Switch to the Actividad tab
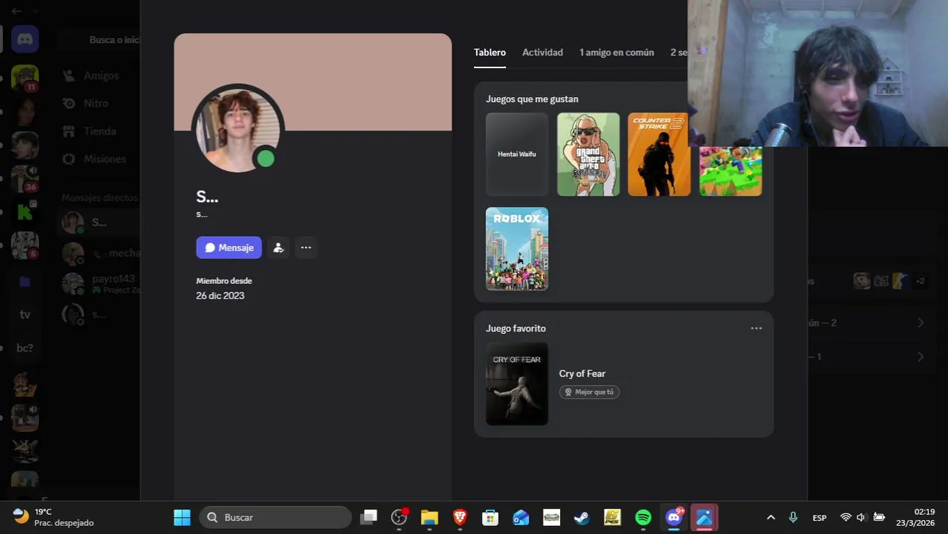The width and height of the screenshot is (948, 534). [x=542, y=53]
